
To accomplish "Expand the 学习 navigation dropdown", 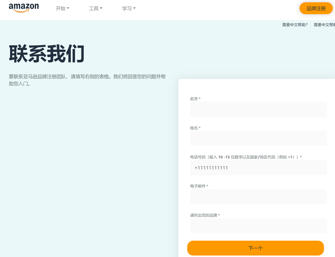I will pos(128,8).
